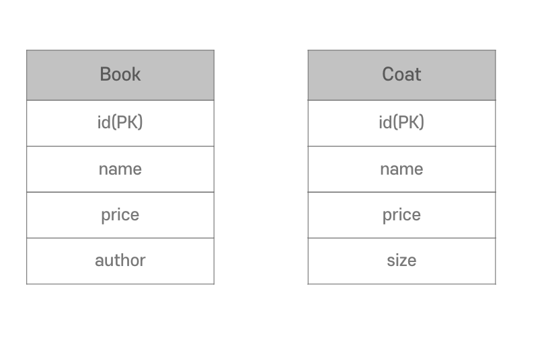Click the id(PK) row in Coat table

pos(401,123)
